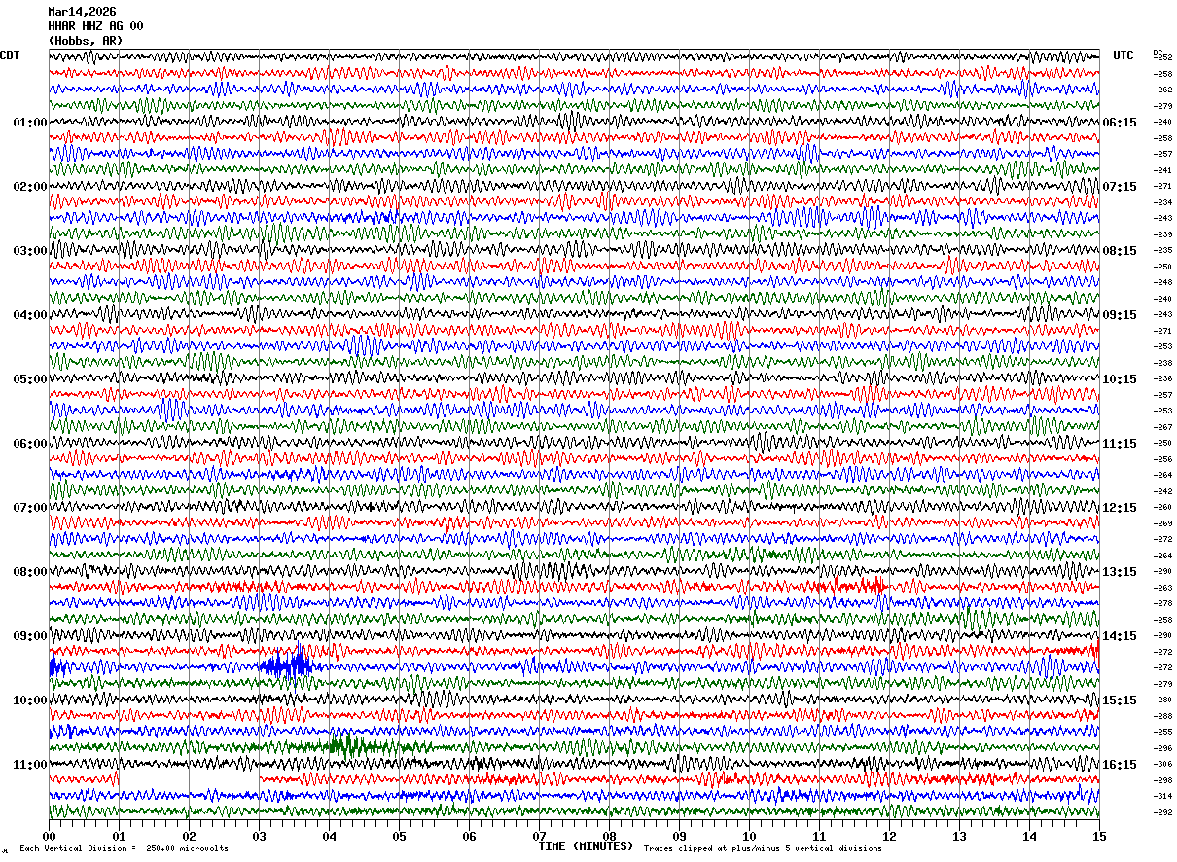Click minute axis tick "03"
Image resolution: width=1177 pixels, height=862 pixels.
[x=259, y=836]
